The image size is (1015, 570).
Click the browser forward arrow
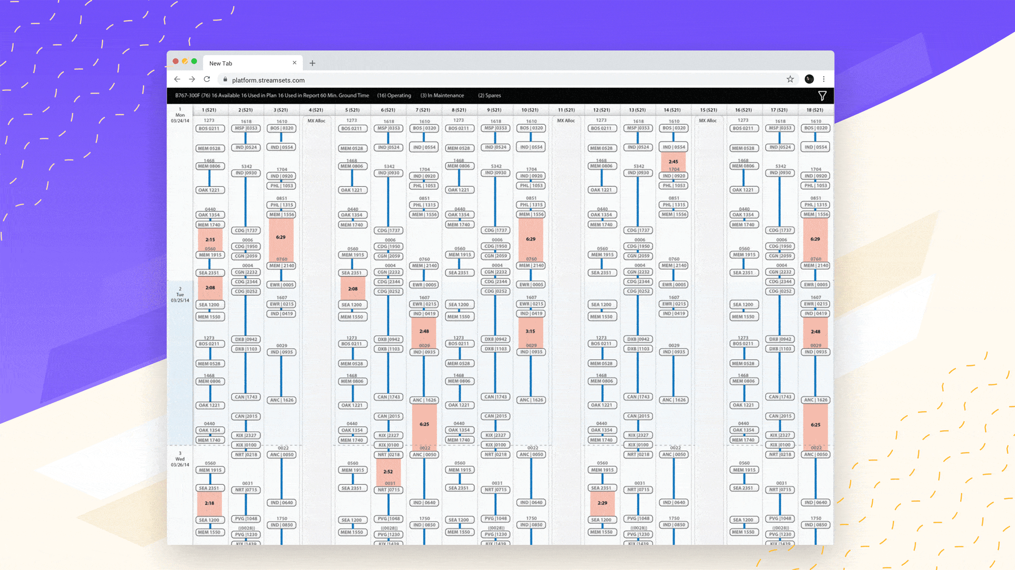(192, 79)
